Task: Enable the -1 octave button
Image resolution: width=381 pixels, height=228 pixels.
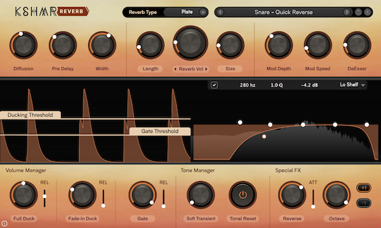Action: (364, 203)
